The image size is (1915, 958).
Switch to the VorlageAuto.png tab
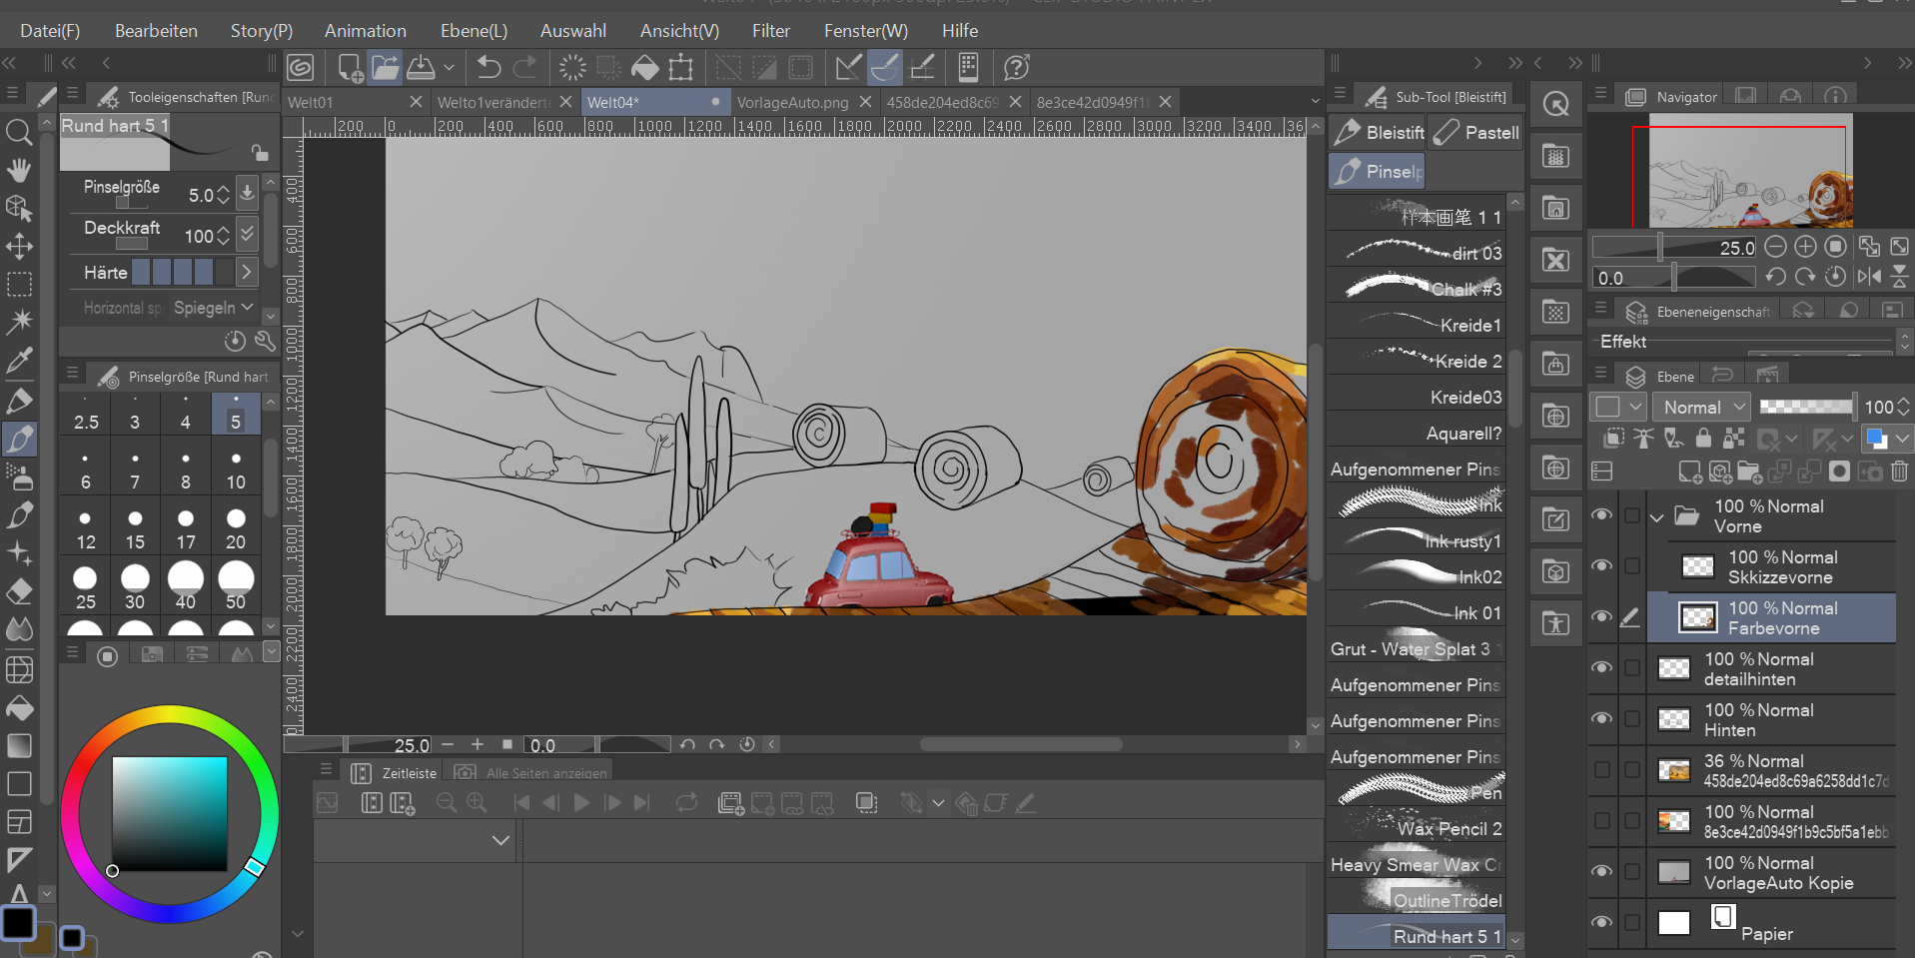792,102
